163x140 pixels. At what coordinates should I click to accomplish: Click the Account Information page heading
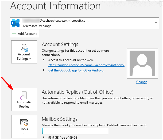tap(55, 6)
